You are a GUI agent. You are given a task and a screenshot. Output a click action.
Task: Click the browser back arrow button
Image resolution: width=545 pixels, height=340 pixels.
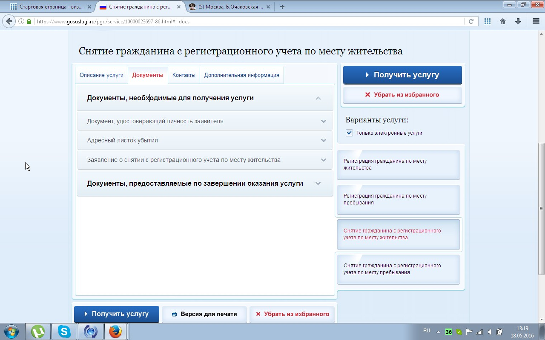(9, 21)
